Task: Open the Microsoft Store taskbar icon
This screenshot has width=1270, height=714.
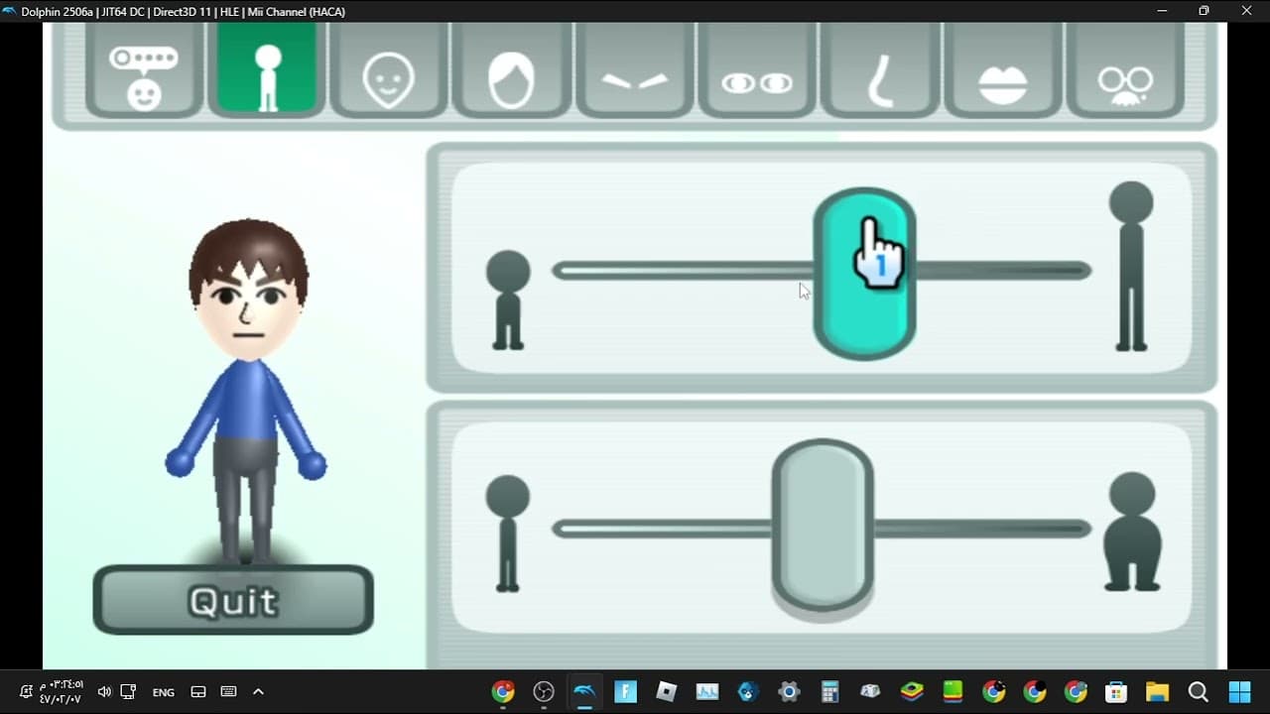Action: click(x=1116, y=692)
